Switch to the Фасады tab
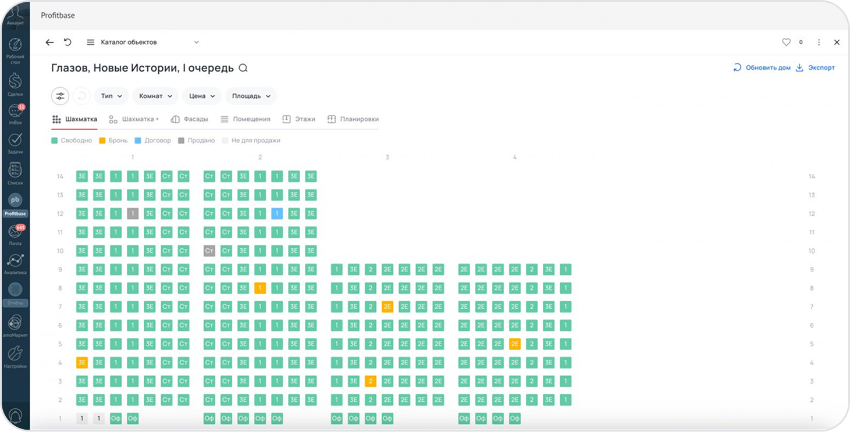This screenshot has width=850, height=432. [x=190, y=119]
